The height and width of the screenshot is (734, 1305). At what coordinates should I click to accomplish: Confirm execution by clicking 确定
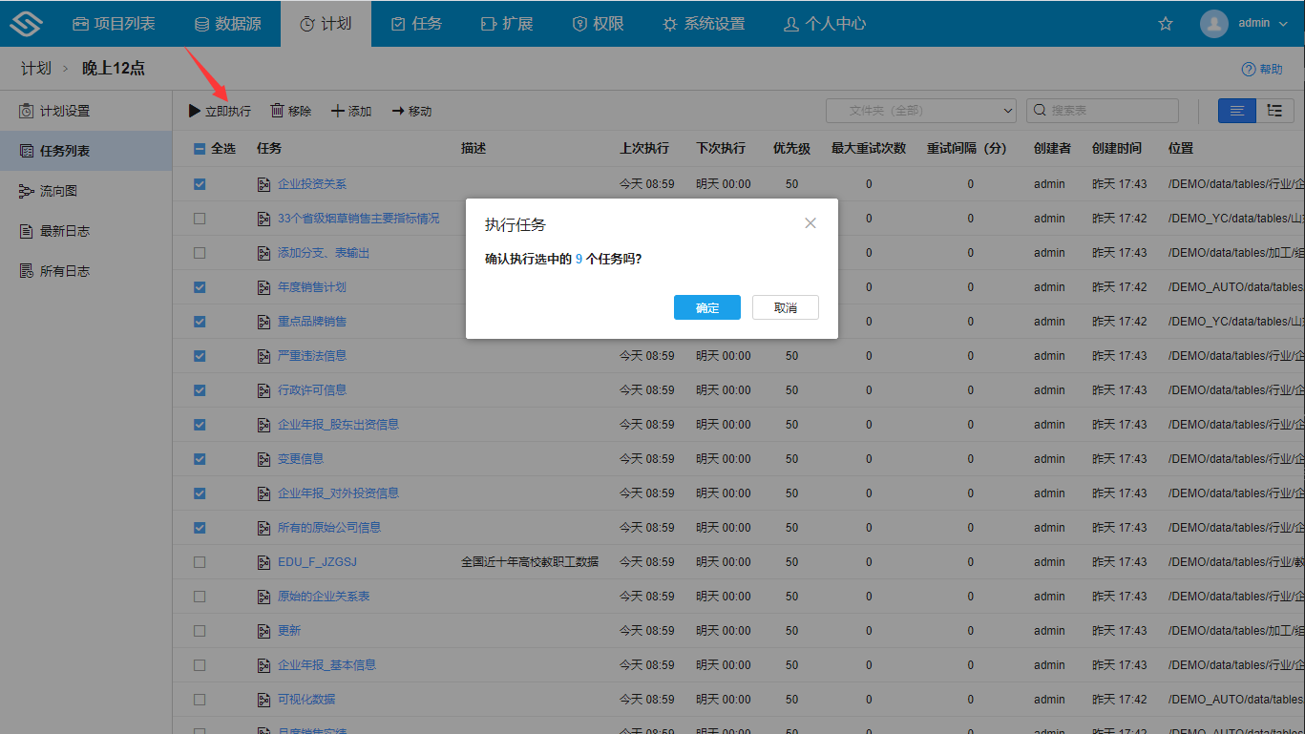coord(706,306)
